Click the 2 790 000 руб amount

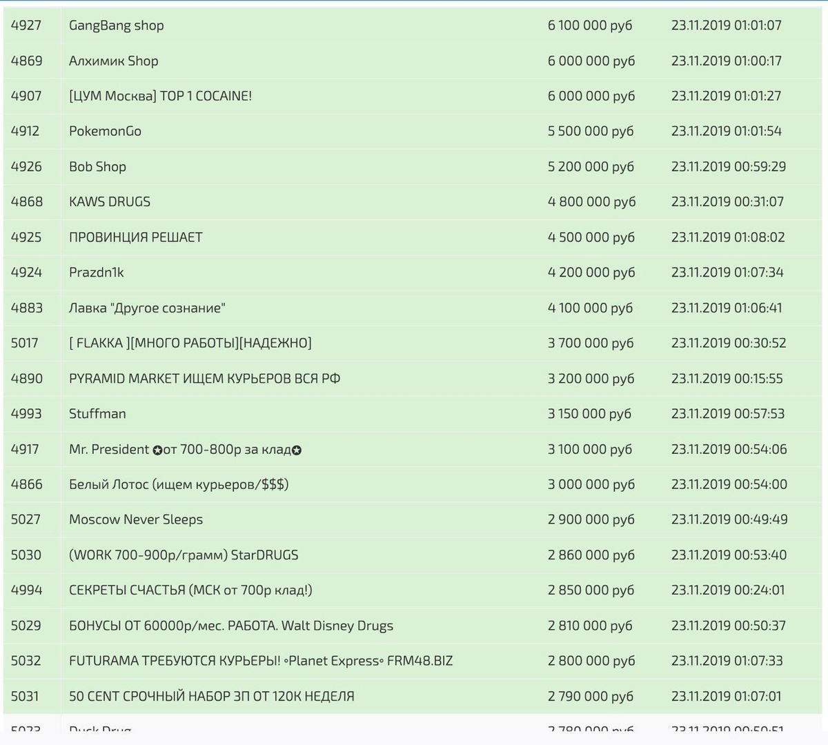591,696
